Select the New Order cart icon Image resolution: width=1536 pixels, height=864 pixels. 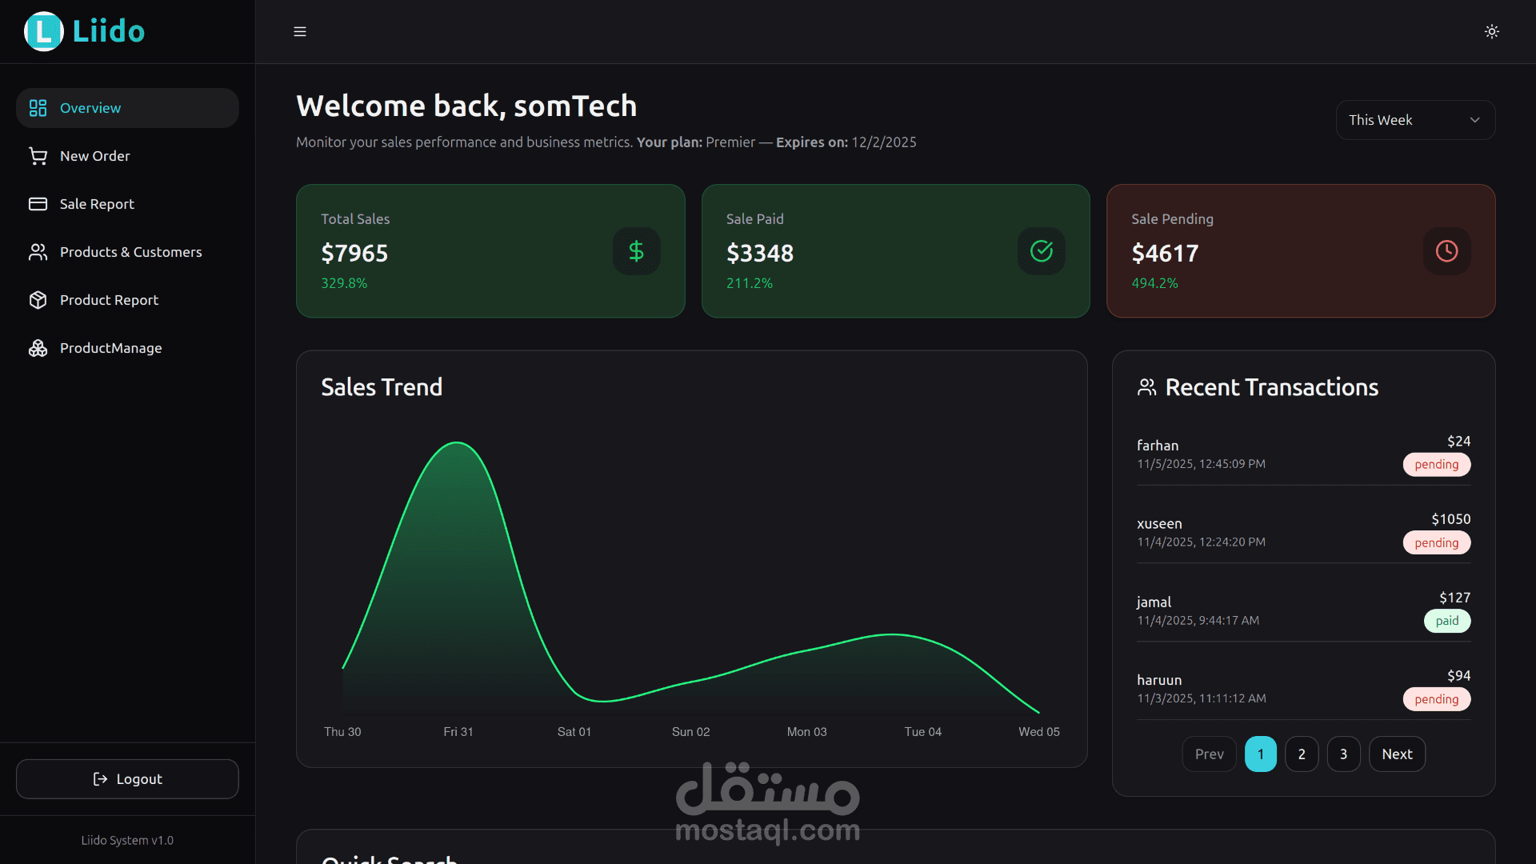(38, 156)
